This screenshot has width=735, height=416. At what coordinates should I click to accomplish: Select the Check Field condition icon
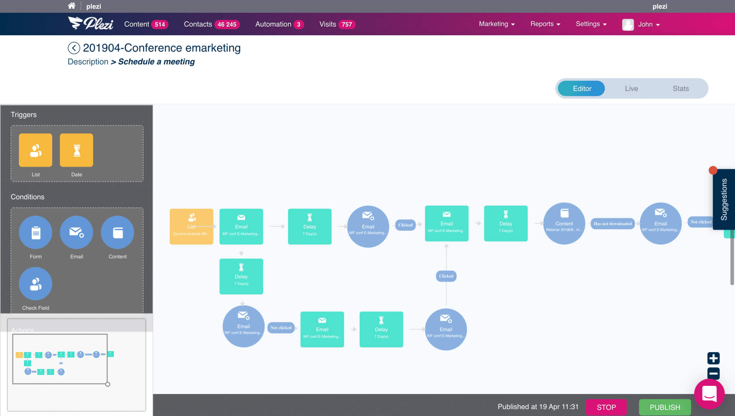pos(36,284)
